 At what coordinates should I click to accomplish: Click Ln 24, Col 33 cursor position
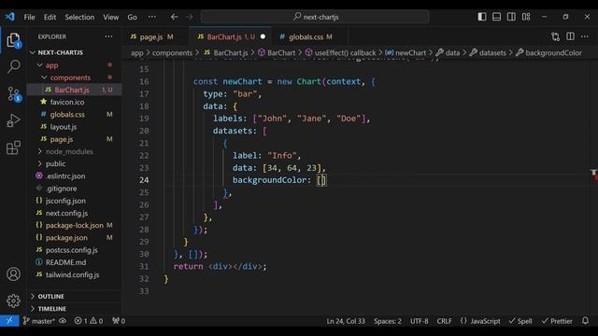click(x=346, y=321)
